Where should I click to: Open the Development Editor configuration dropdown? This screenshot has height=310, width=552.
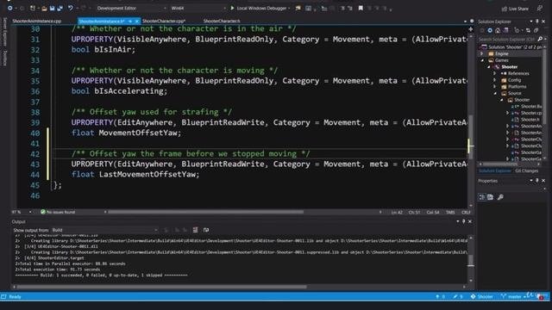[131, 8]
